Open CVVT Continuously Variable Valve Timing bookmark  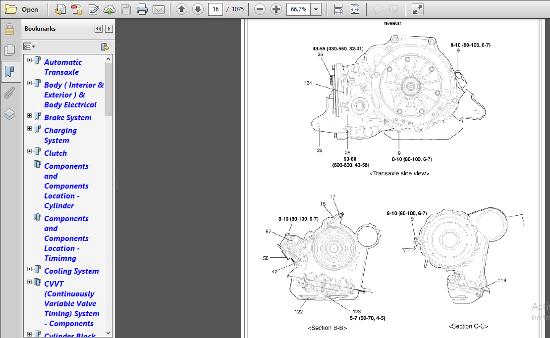coord(71,304)
